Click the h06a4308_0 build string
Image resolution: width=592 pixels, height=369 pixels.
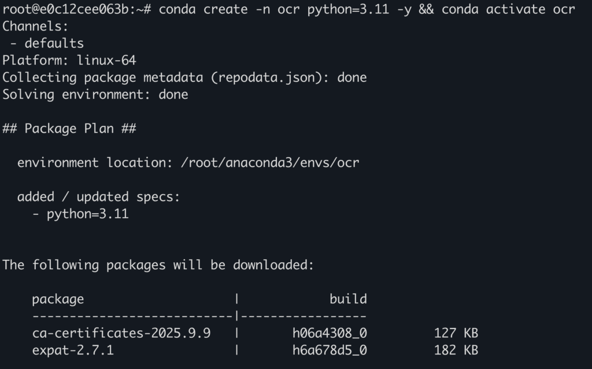tap(330, 333)
